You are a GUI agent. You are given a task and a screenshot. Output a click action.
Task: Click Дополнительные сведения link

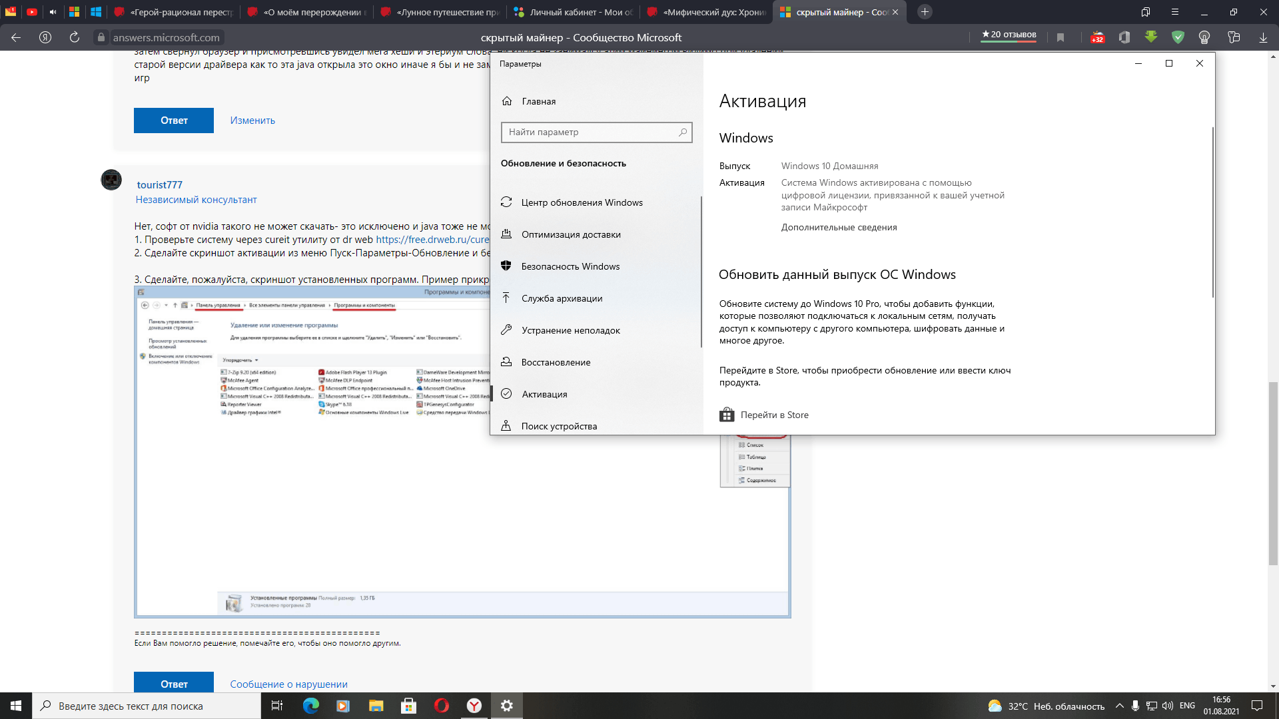tap(839, 227)
